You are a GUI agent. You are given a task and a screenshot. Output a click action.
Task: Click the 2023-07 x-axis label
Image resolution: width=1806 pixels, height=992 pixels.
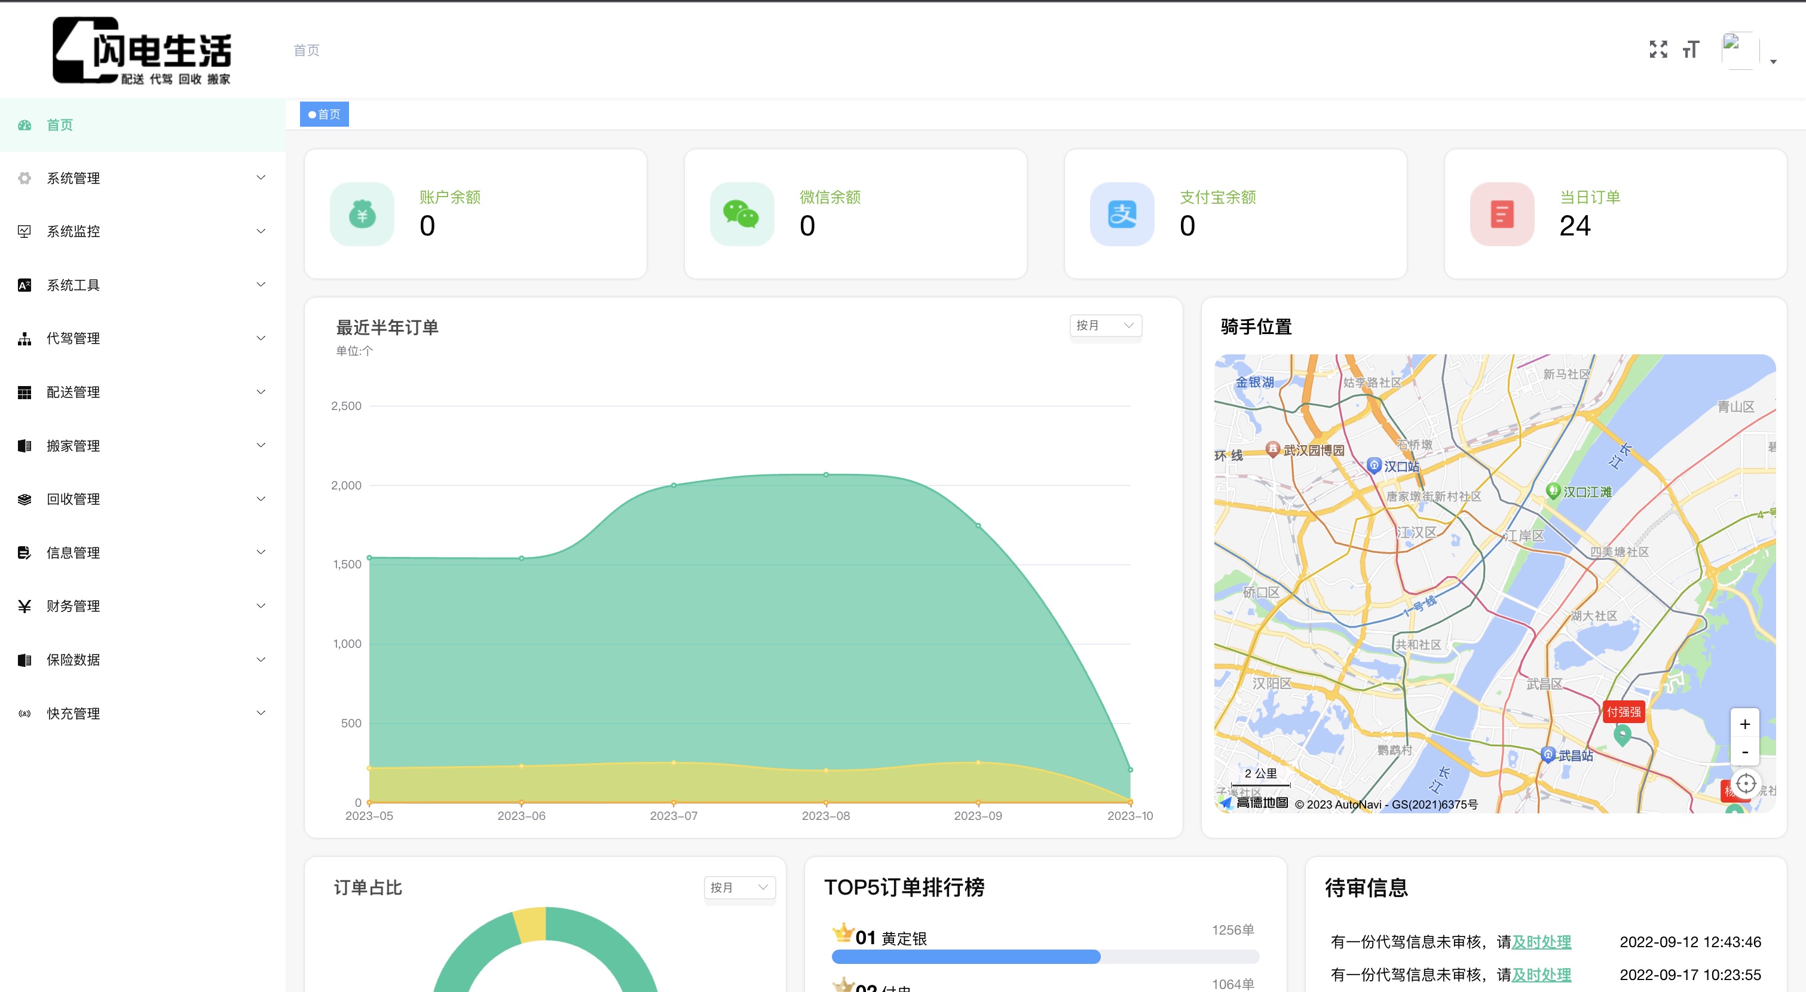coord(673,815)
